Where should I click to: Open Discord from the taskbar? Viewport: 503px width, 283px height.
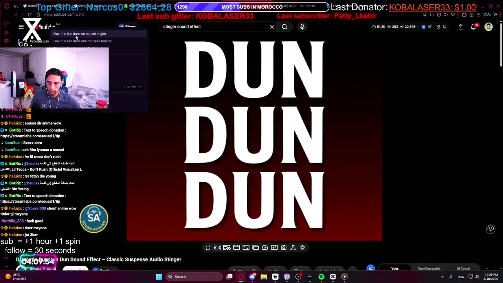[x=252, y=277]
